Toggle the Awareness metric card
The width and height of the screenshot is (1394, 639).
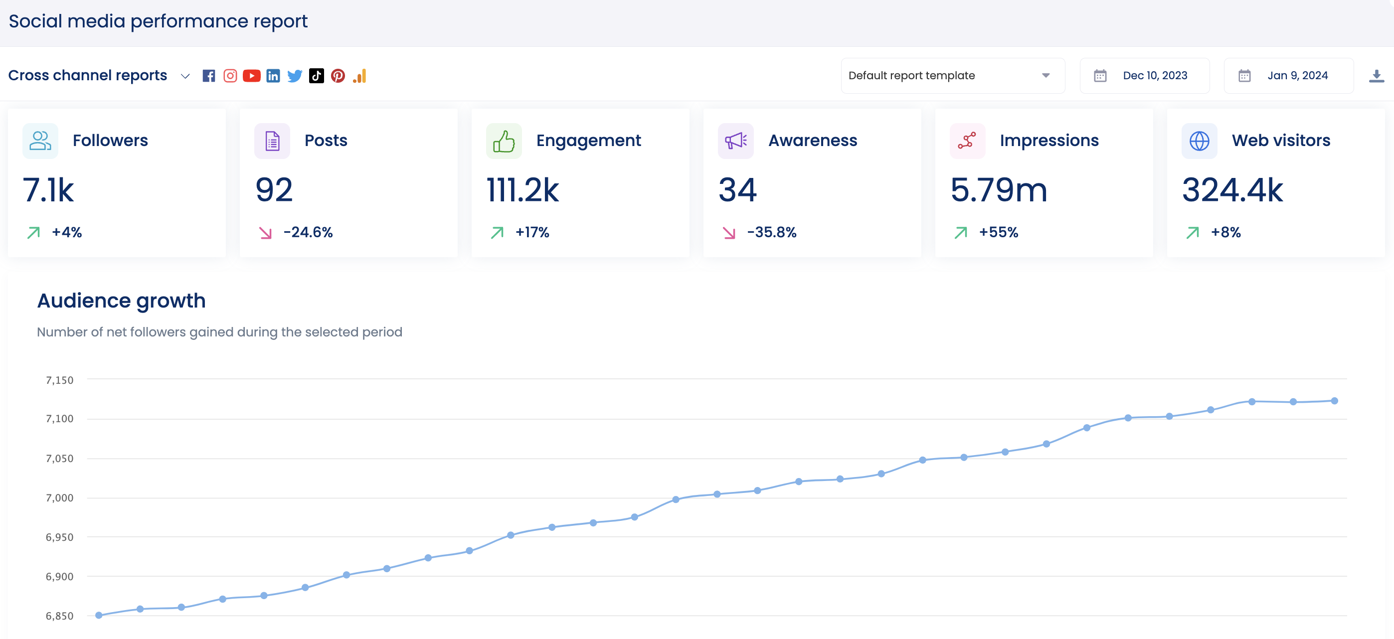[812, 183]
